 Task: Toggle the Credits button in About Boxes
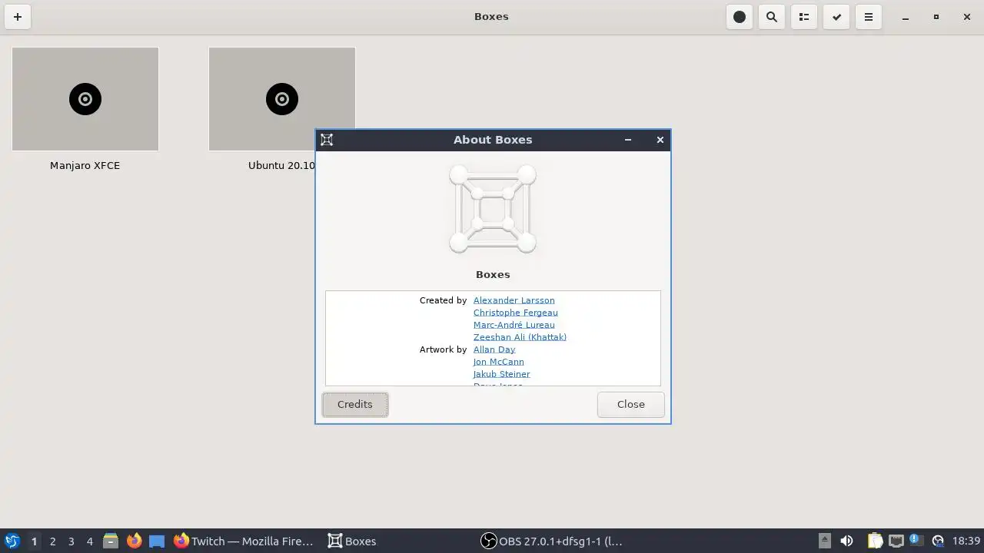tap(355, 405)
